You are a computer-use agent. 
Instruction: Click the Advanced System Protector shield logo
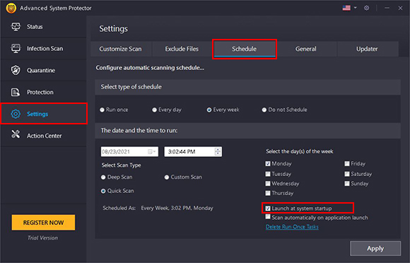click(x=11, y=8)
